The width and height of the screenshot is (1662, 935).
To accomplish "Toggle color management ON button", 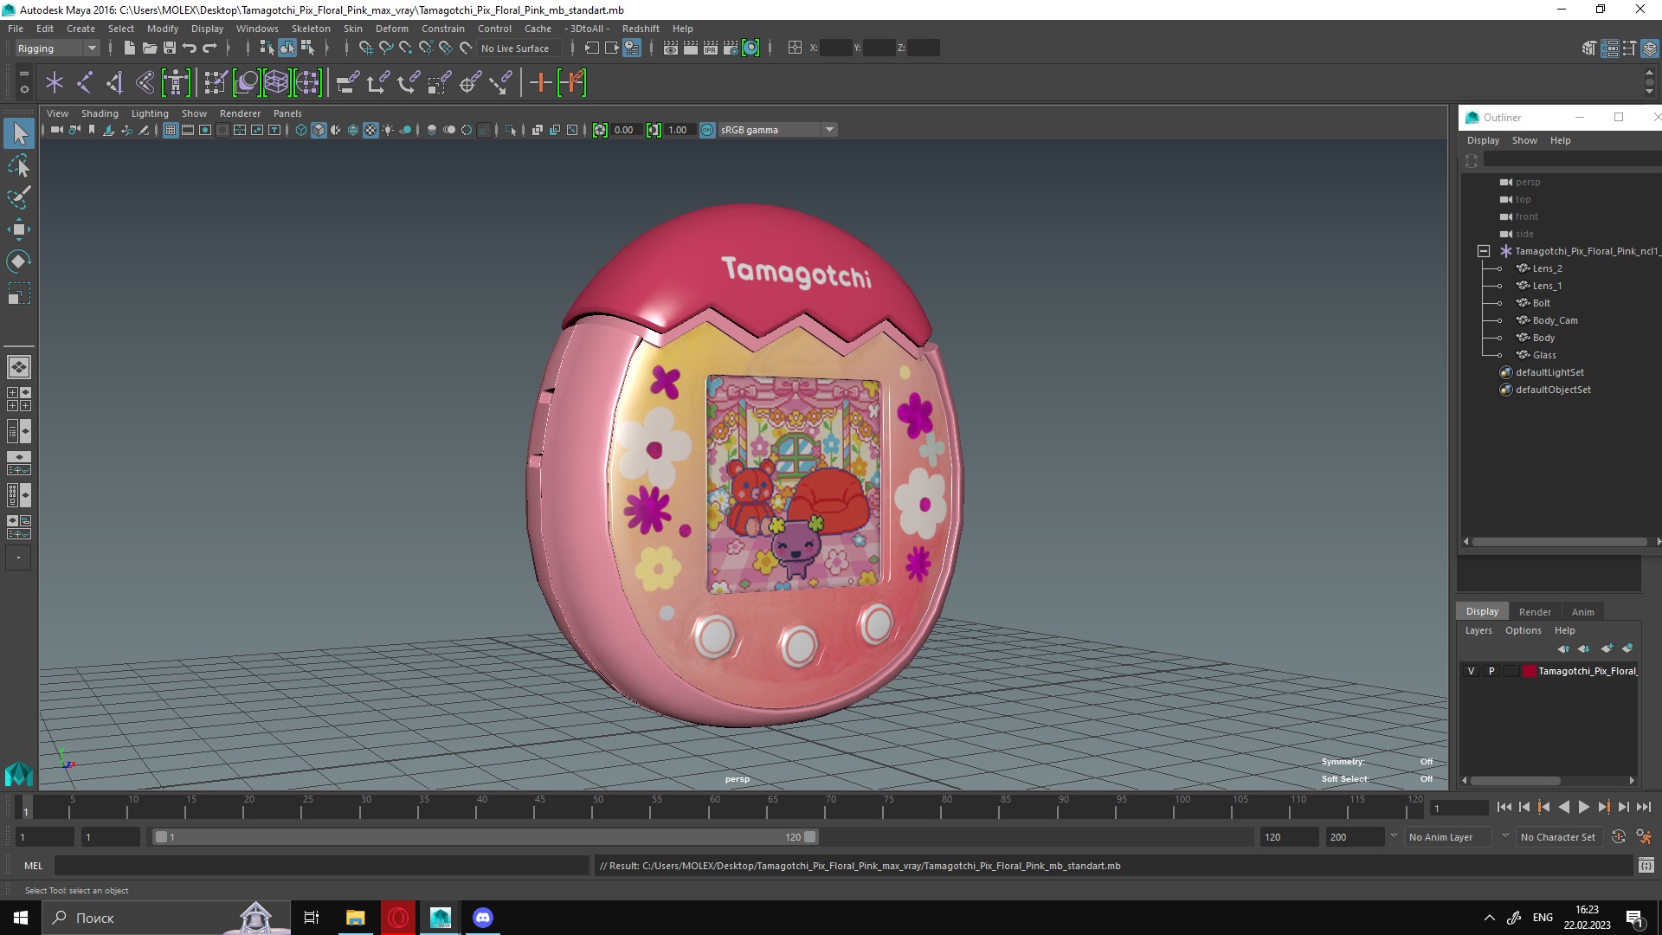I will [707, 130].
